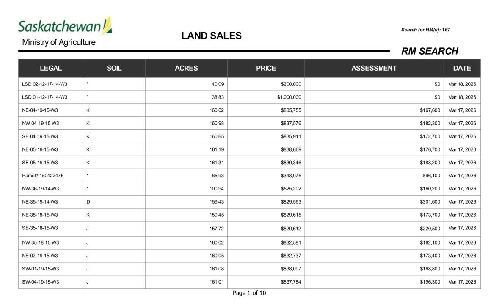
Task: Select the LSD 02-12-17-14-W3 legal entry
Action: (44, 84)
